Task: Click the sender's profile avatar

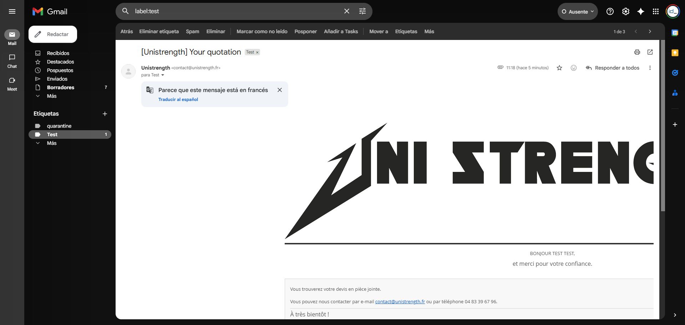Action: pyautogui.click(x=128, y=71)
